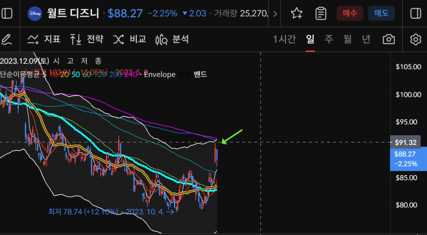The height and width of the screenshot is (235, 427).
Task: Open the memo clipboard icon
Action: pos(321,13)
